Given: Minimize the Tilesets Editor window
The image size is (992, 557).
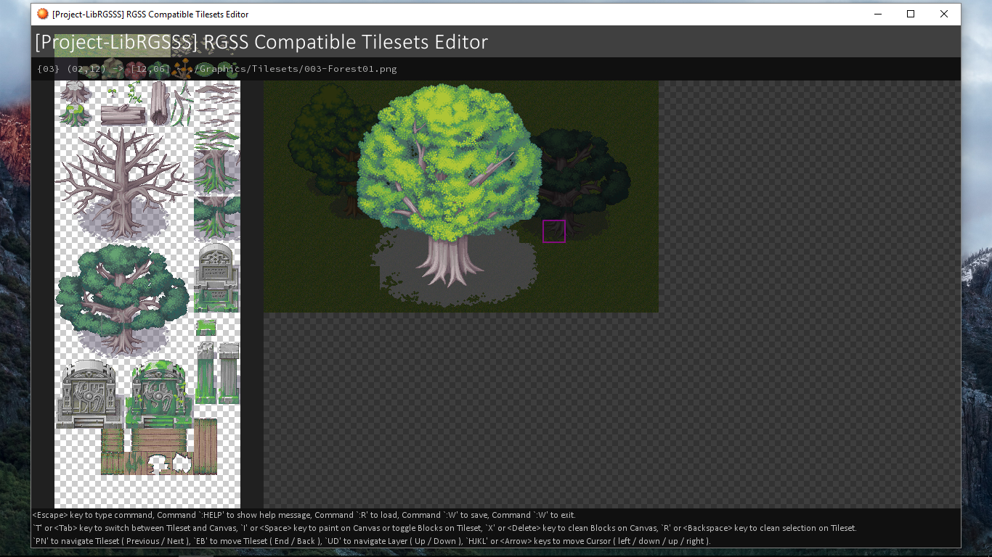Looking at the screenshot, I should point(877,14).
